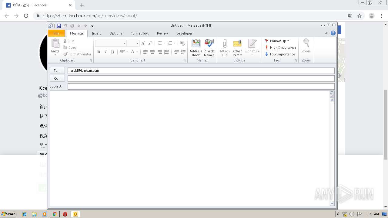Screen dimensions: 388x218
Task: Open Customize Quick Access Toolbar dropdown
Action: 92,26
